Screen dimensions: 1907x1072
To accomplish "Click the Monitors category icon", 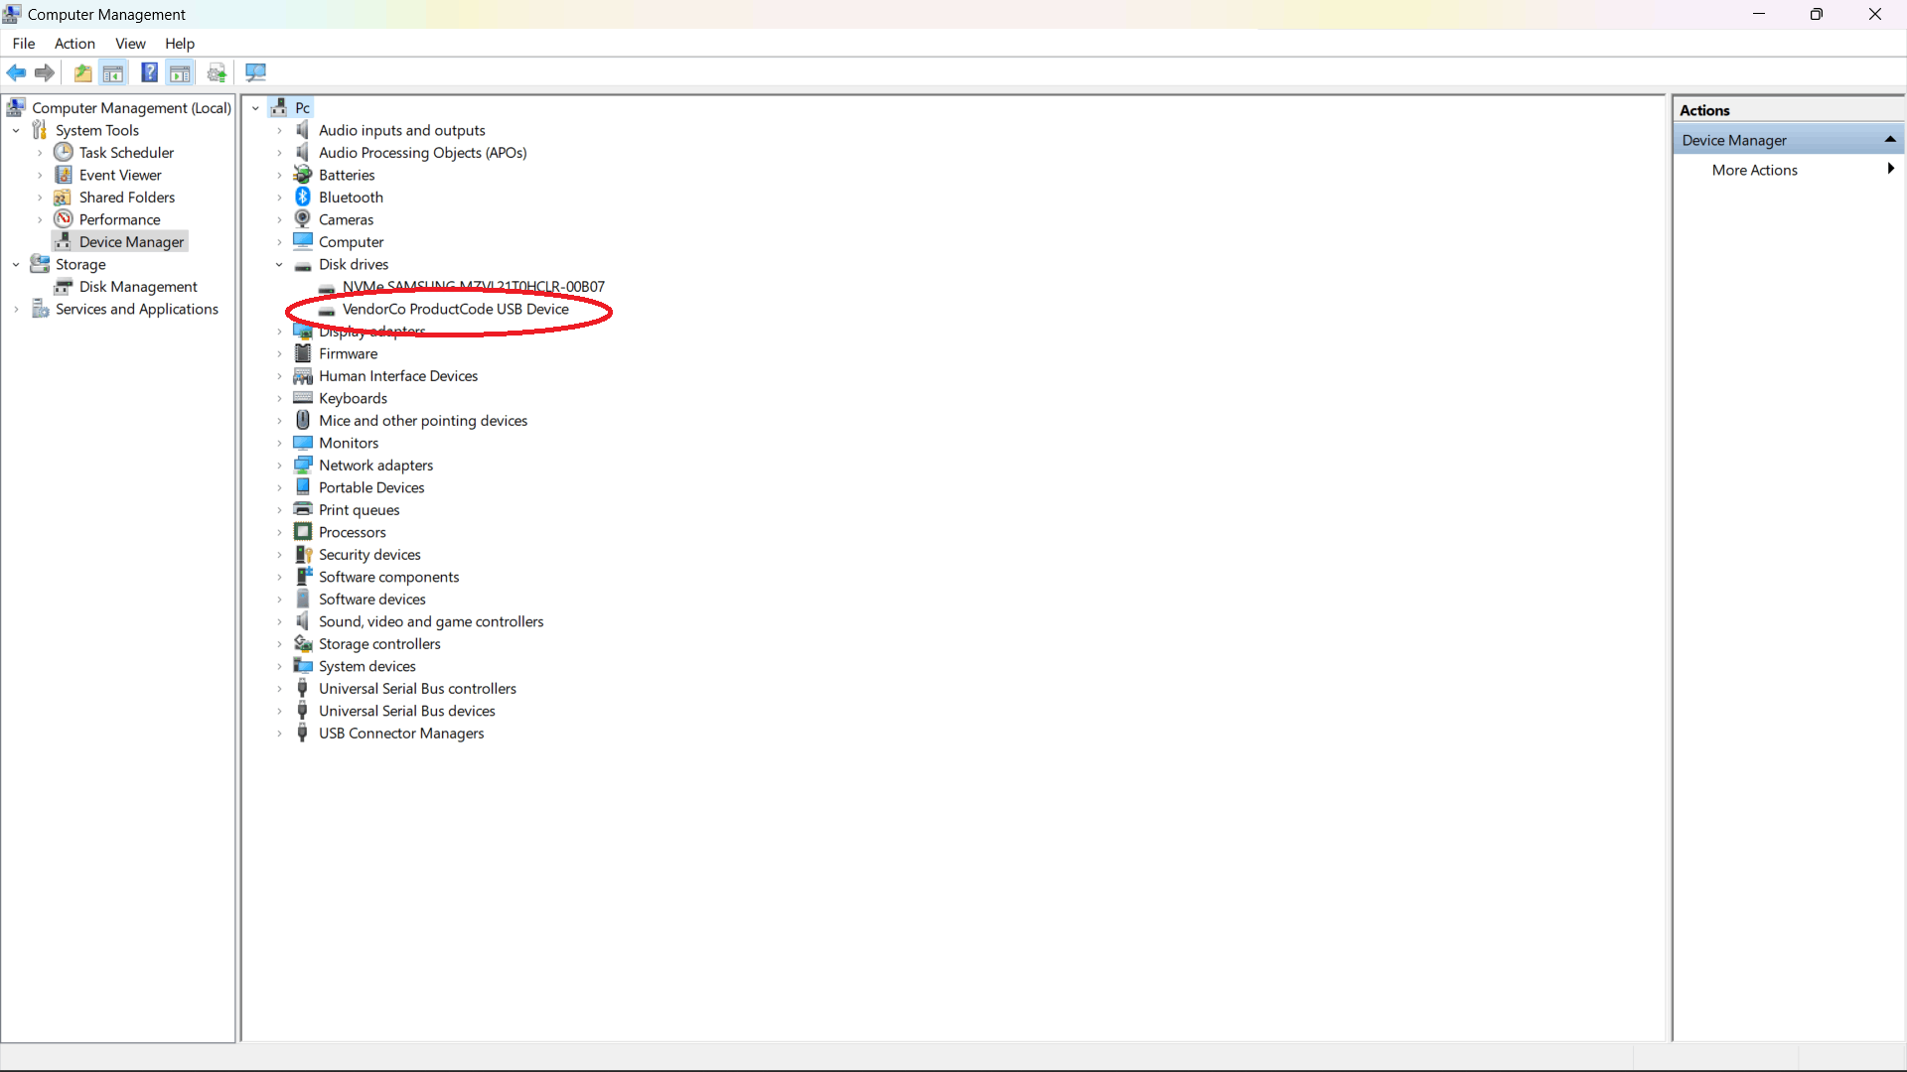I will click(x=303, y=443).
